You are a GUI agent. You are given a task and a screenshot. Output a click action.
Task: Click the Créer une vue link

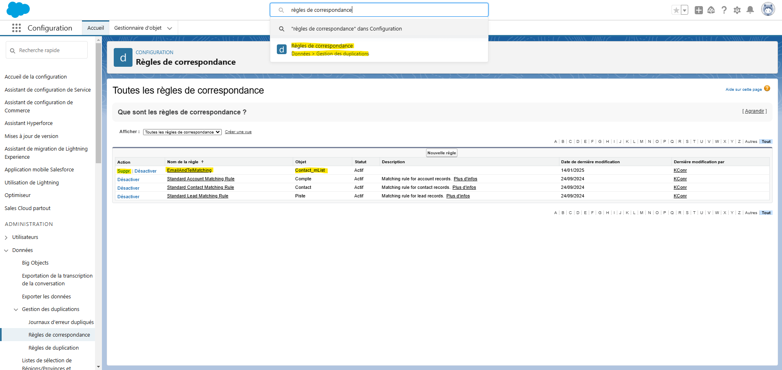pos(238,132)
